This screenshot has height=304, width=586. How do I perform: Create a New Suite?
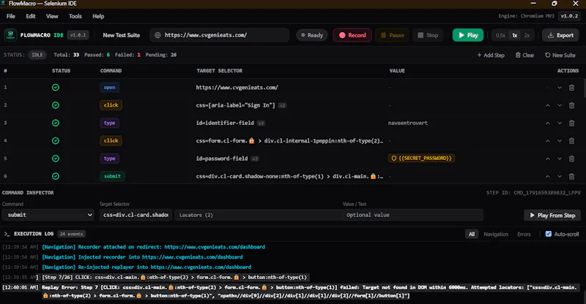[x=560, y=56]
